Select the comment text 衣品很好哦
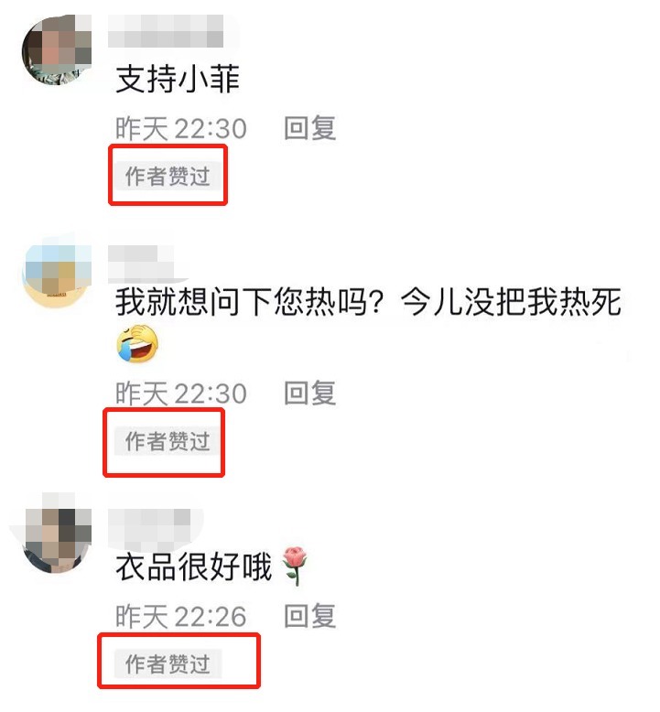Viewport: 660px width, 712px height. pyautogui.click(x=193, y=566)
